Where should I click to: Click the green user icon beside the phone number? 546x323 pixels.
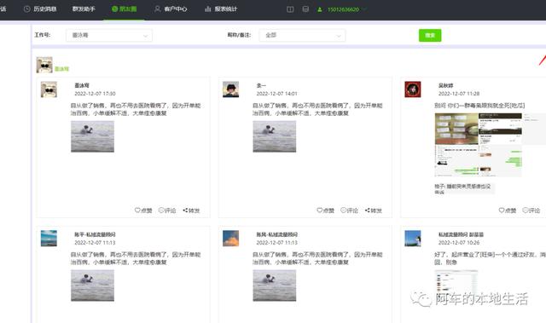point(320,9)
